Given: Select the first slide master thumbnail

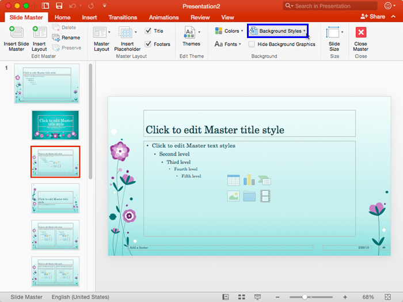Looking at the screenshot, I should [47, 84].
